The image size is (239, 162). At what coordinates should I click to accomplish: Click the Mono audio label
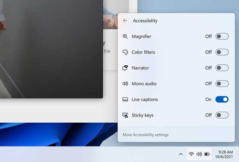[x=144, y=84]
